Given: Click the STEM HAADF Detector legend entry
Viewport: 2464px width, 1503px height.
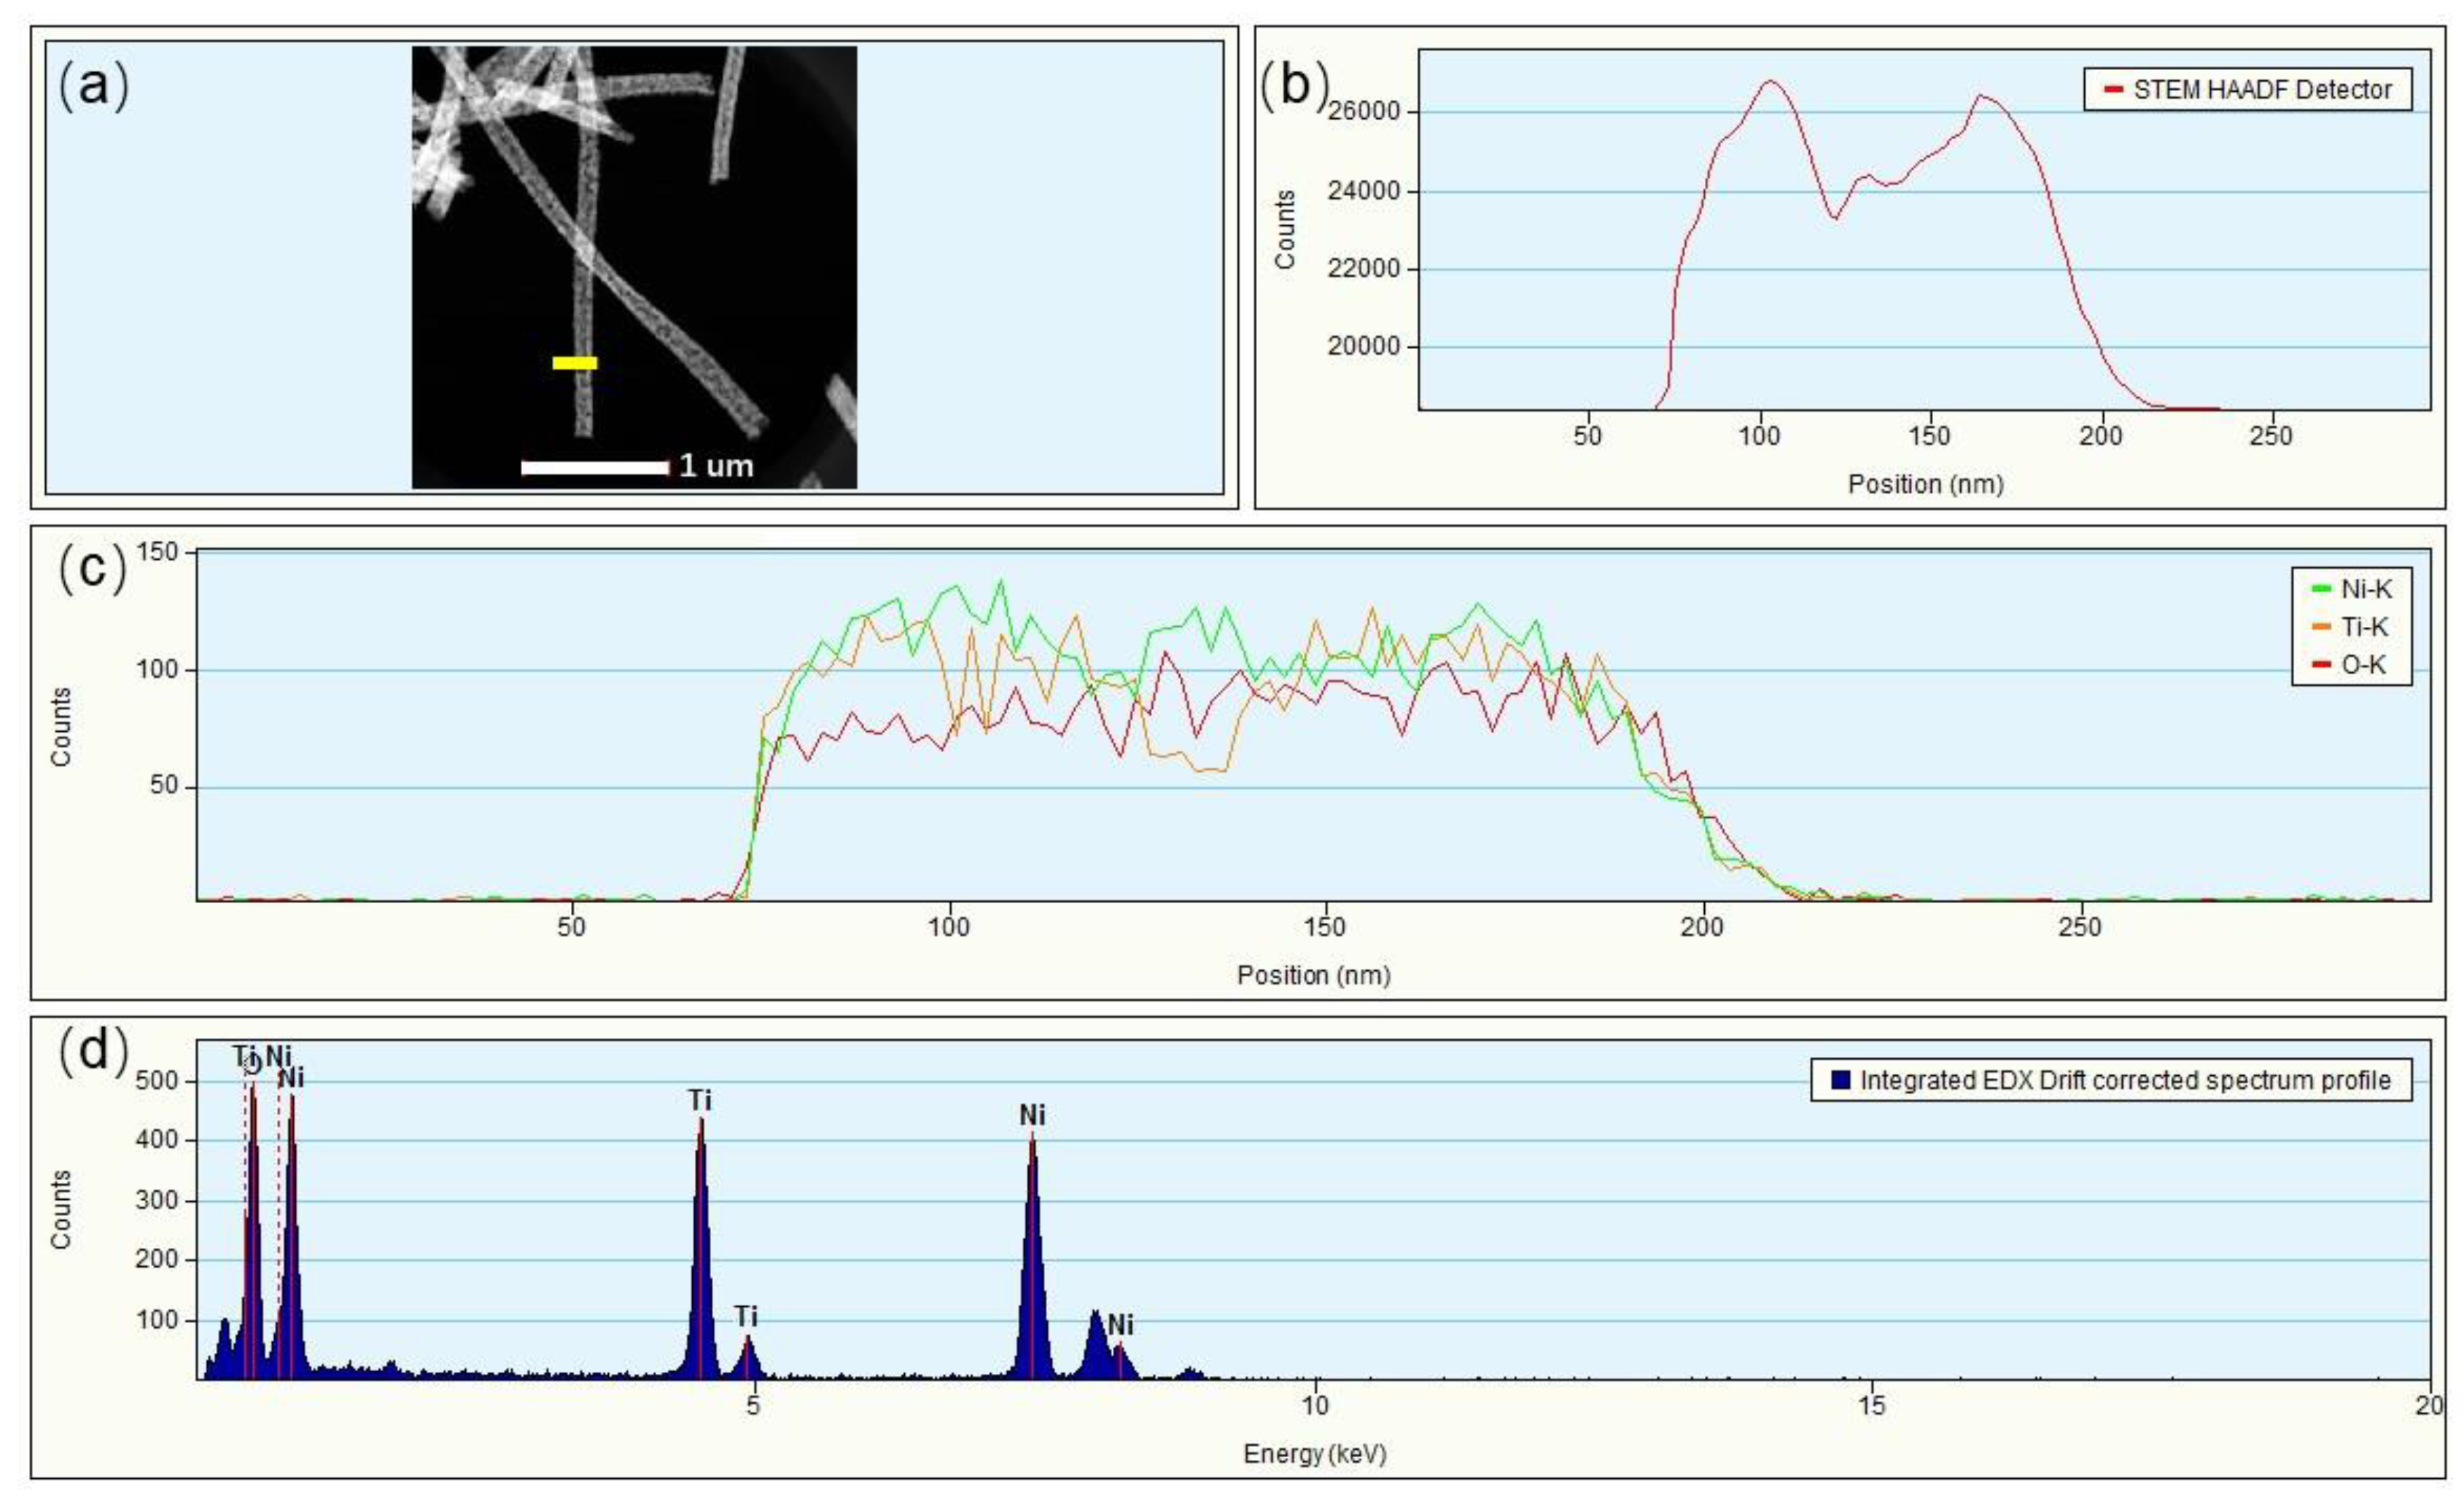Looking at the screenshot, I should (x=2261, y=90).
